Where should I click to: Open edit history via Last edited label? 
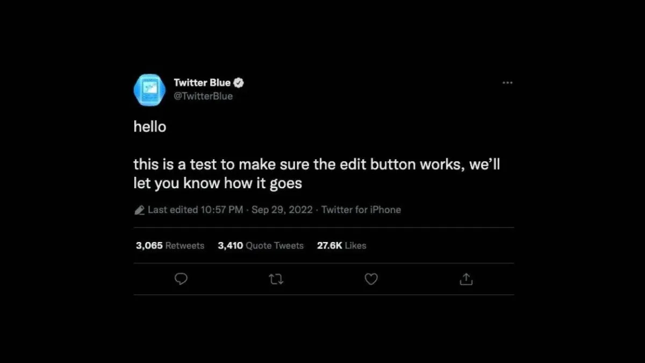173,210
